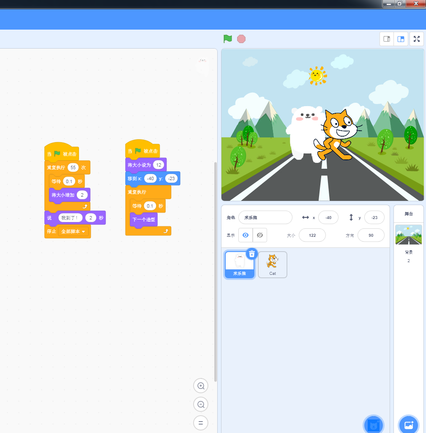Edit wait 0.1 seconds in forever loop

pos(150,206)
